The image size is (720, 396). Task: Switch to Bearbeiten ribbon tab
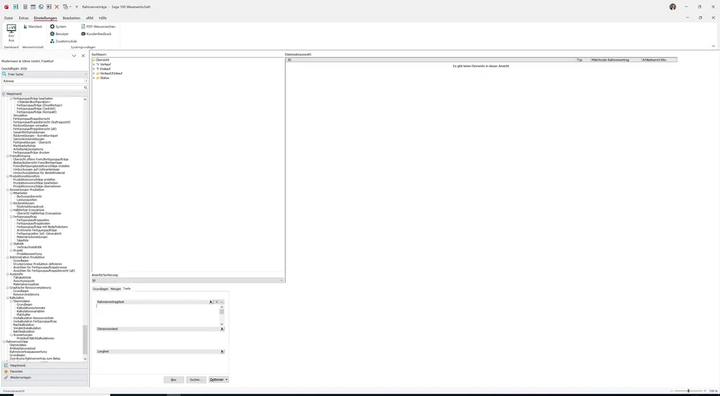(71, 18)
